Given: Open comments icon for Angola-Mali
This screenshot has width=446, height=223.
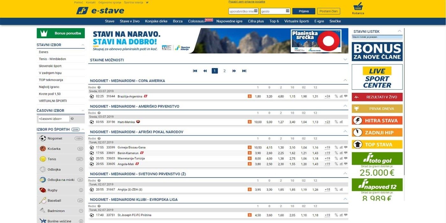Looking at the screenshot, I should pyautogui.click(x=346, y=164).
